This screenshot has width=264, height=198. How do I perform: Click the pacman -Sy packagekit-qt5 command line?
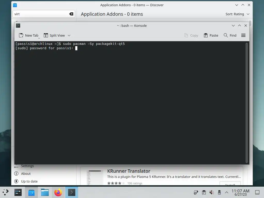click(70, 44)
